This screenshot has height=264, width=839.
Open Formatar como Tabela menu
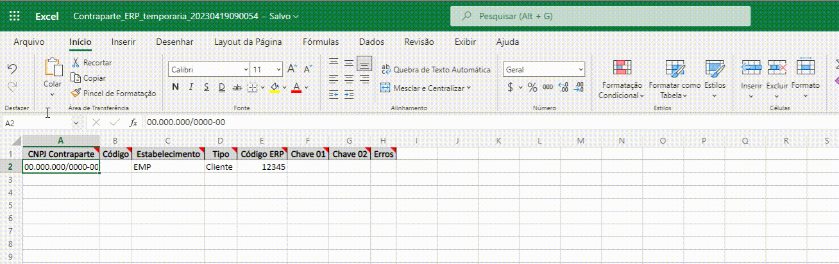[674, 79]
